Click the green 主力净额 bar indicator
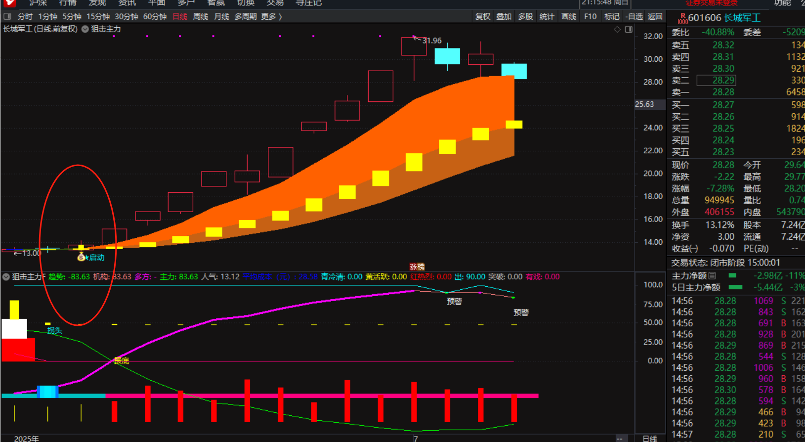This screenshot has width=805, height=442. 732,275
